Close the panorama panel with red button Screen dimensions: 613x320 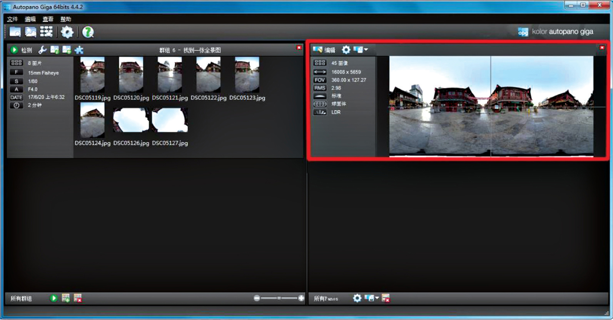point(602,48)
